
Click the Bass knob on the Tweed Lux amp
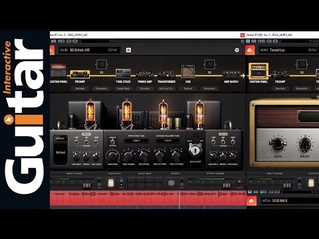[305, 143]
